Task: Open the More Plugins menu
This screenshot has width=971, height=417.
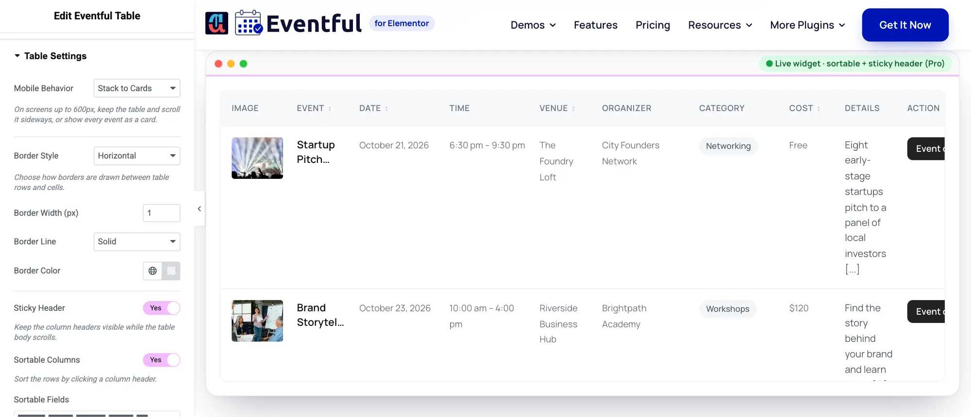Action: (807, 25)
